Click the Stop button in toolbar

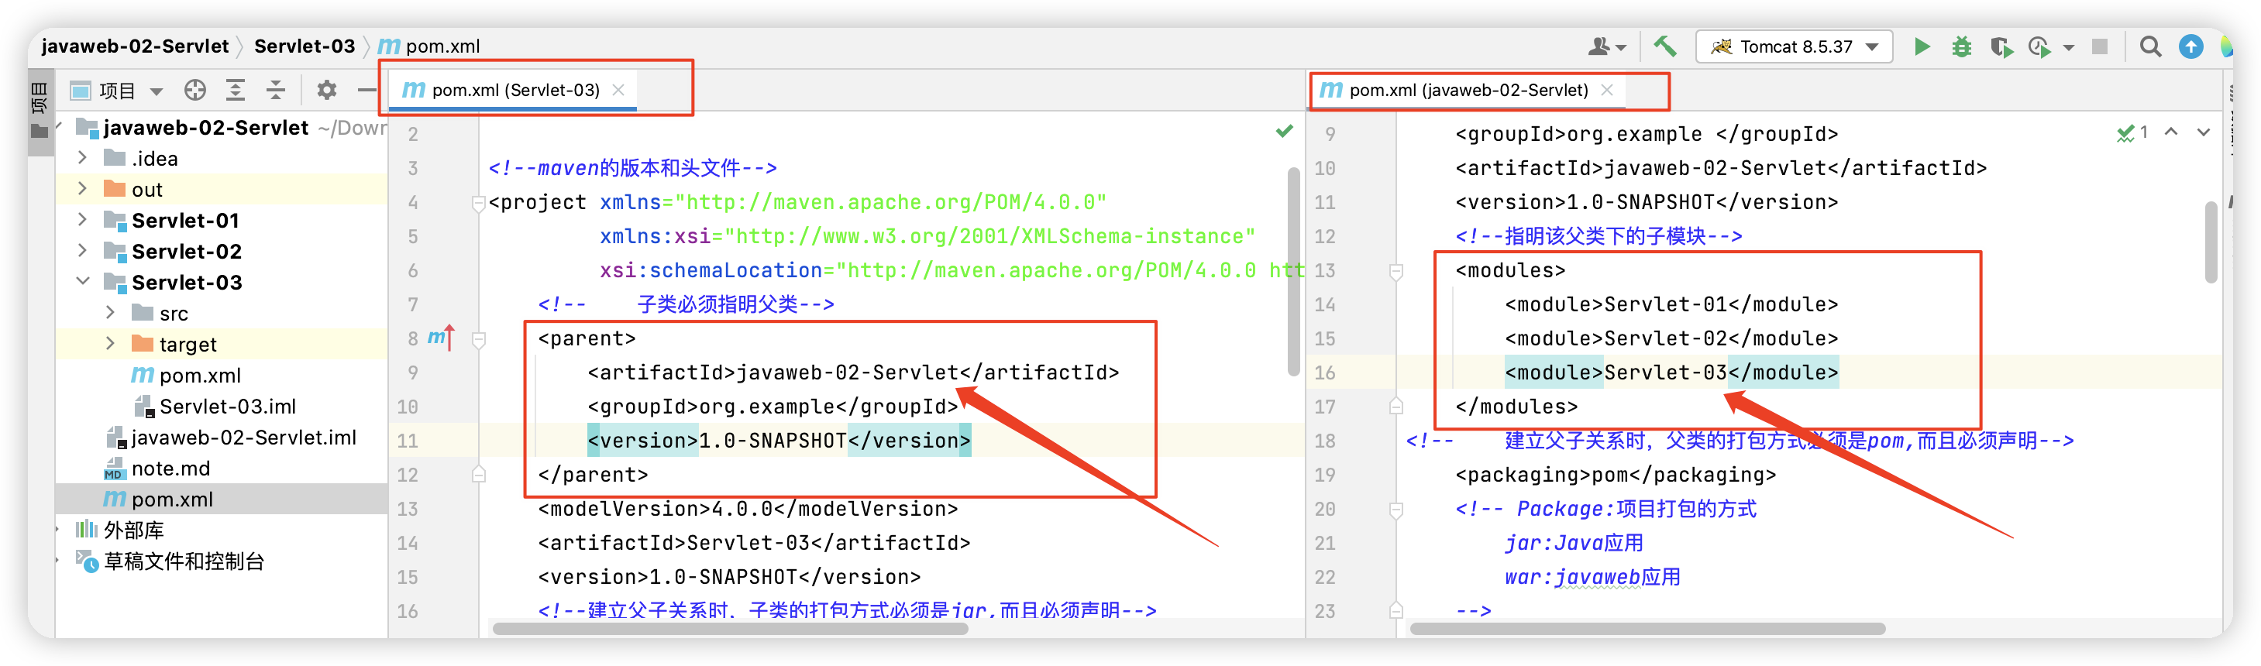[2100, 47]
